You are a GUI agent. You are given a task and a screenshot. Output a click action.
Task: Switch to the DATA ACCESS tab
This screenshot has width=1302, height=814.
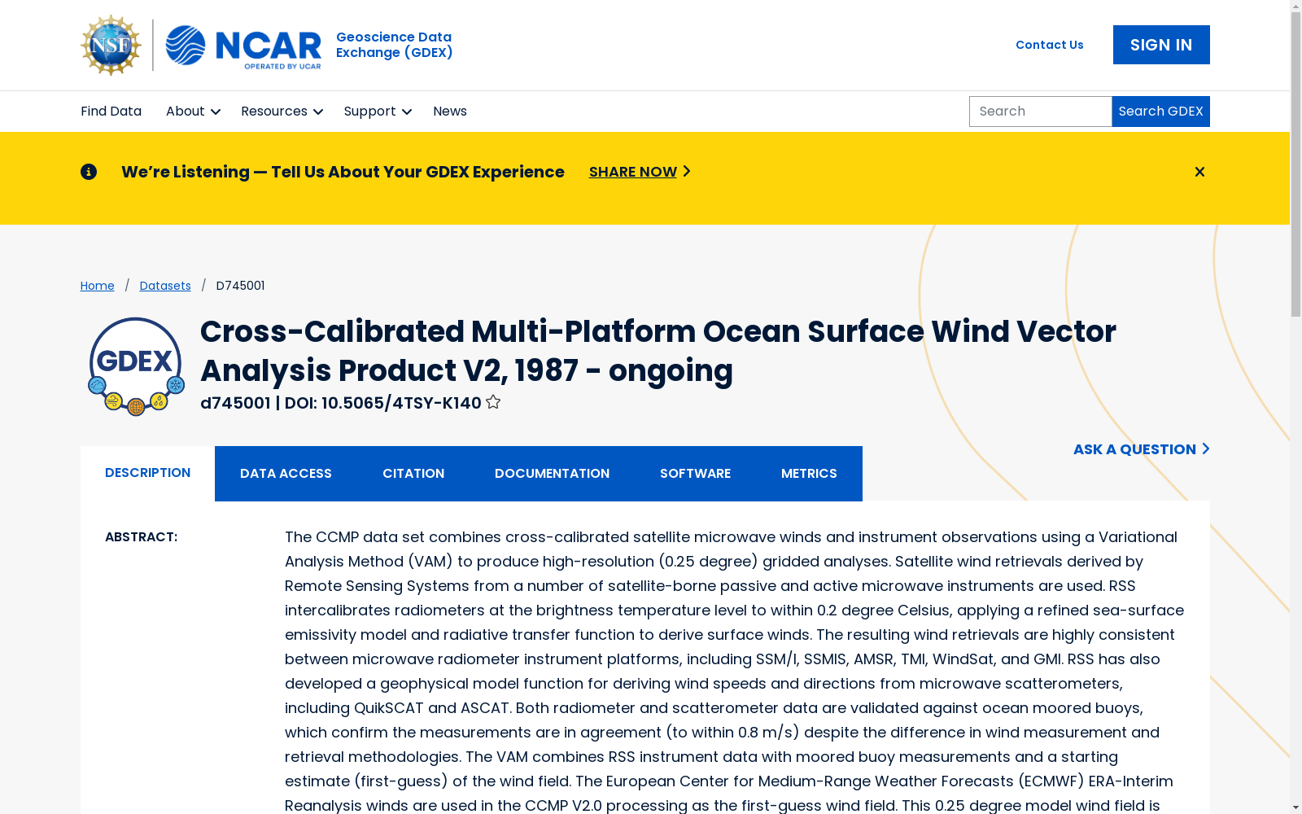point(286,474)
